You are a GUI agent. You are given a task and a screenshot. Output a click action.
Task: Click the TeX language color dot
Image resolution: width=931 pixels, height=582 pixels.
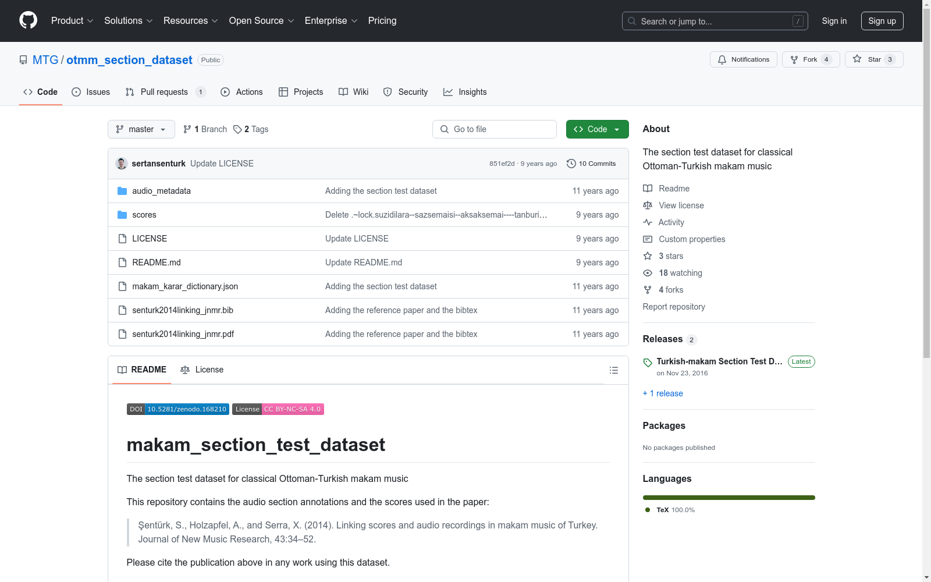[648, 510]
